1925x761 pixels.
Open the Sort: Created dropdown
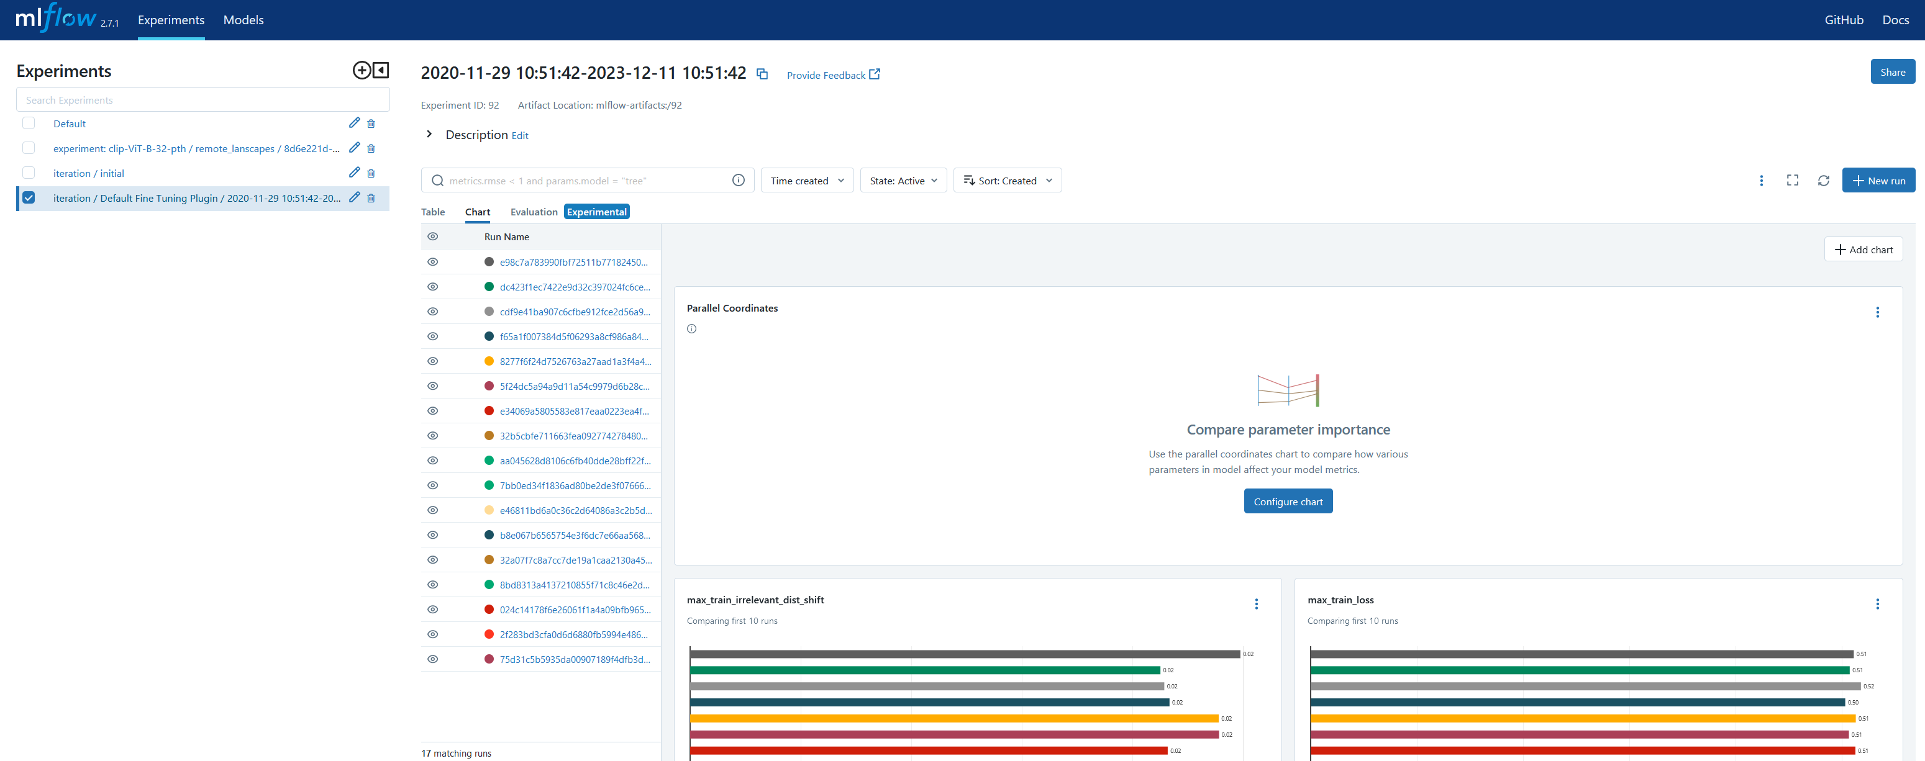point(1008,181)
